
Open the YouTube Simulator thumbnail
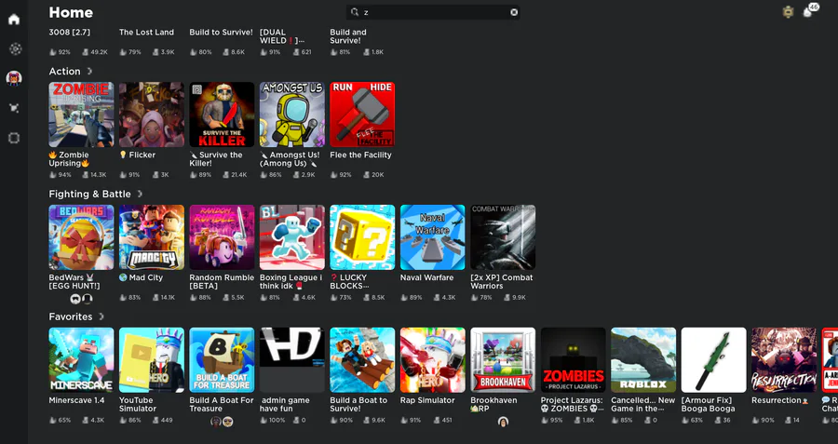click(x=152, y=360)
